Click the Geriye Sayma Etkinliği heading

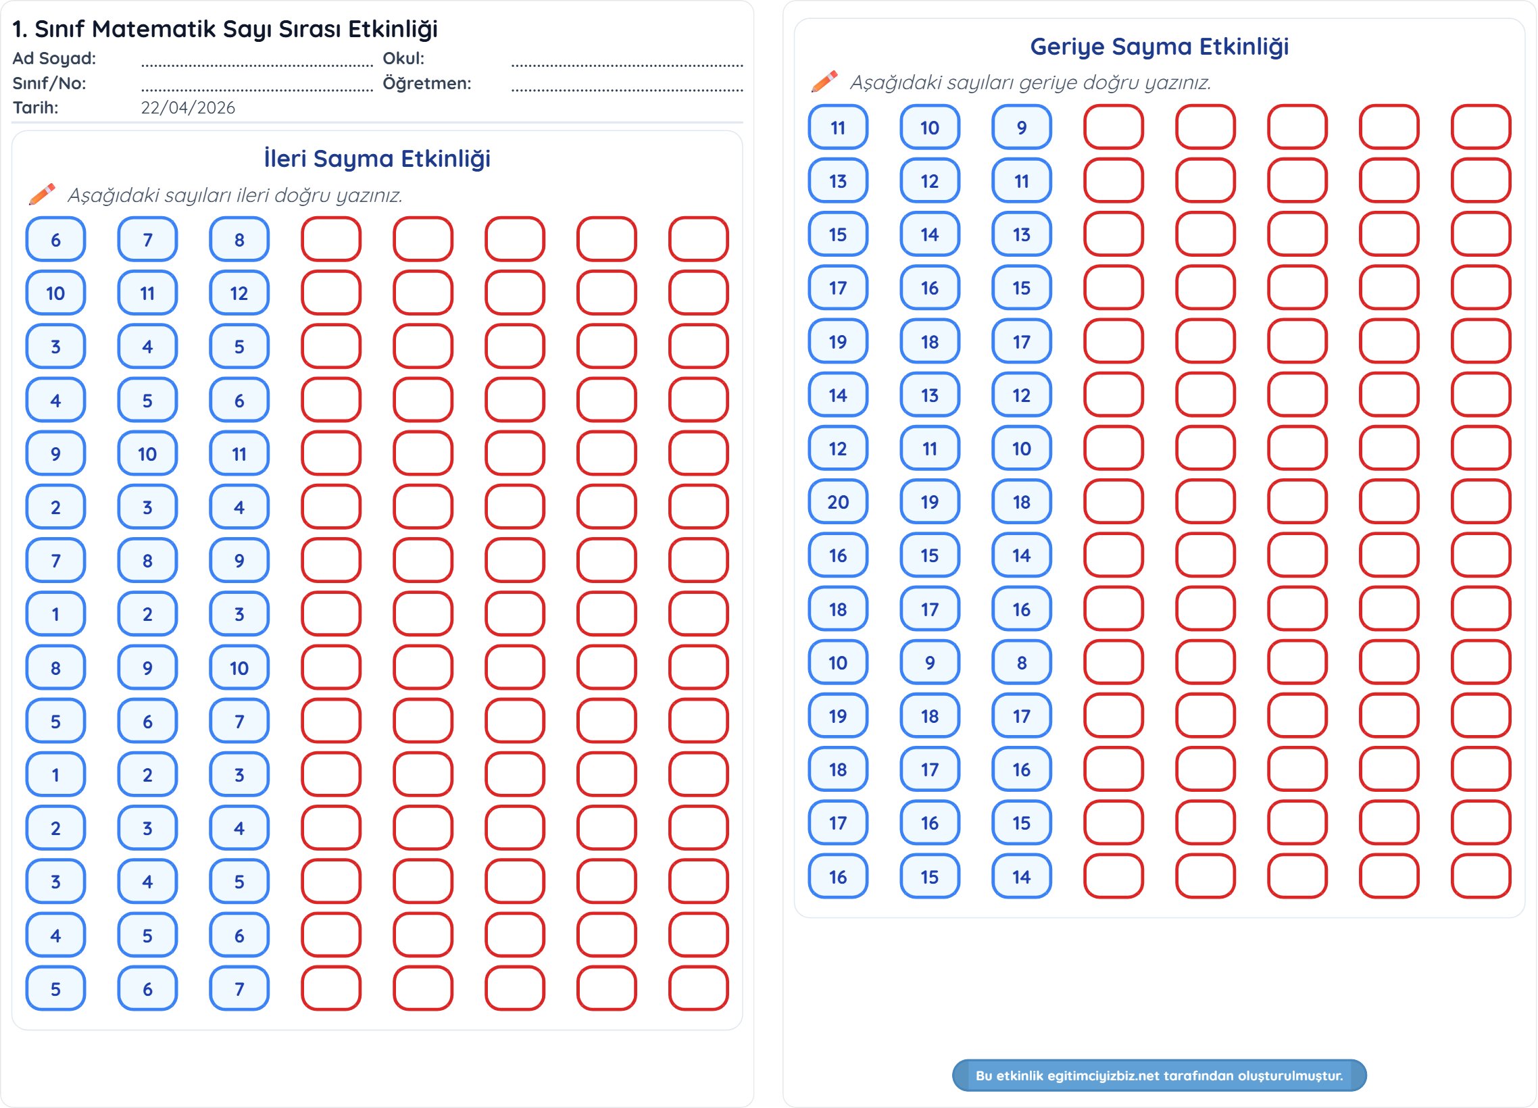1159,47
